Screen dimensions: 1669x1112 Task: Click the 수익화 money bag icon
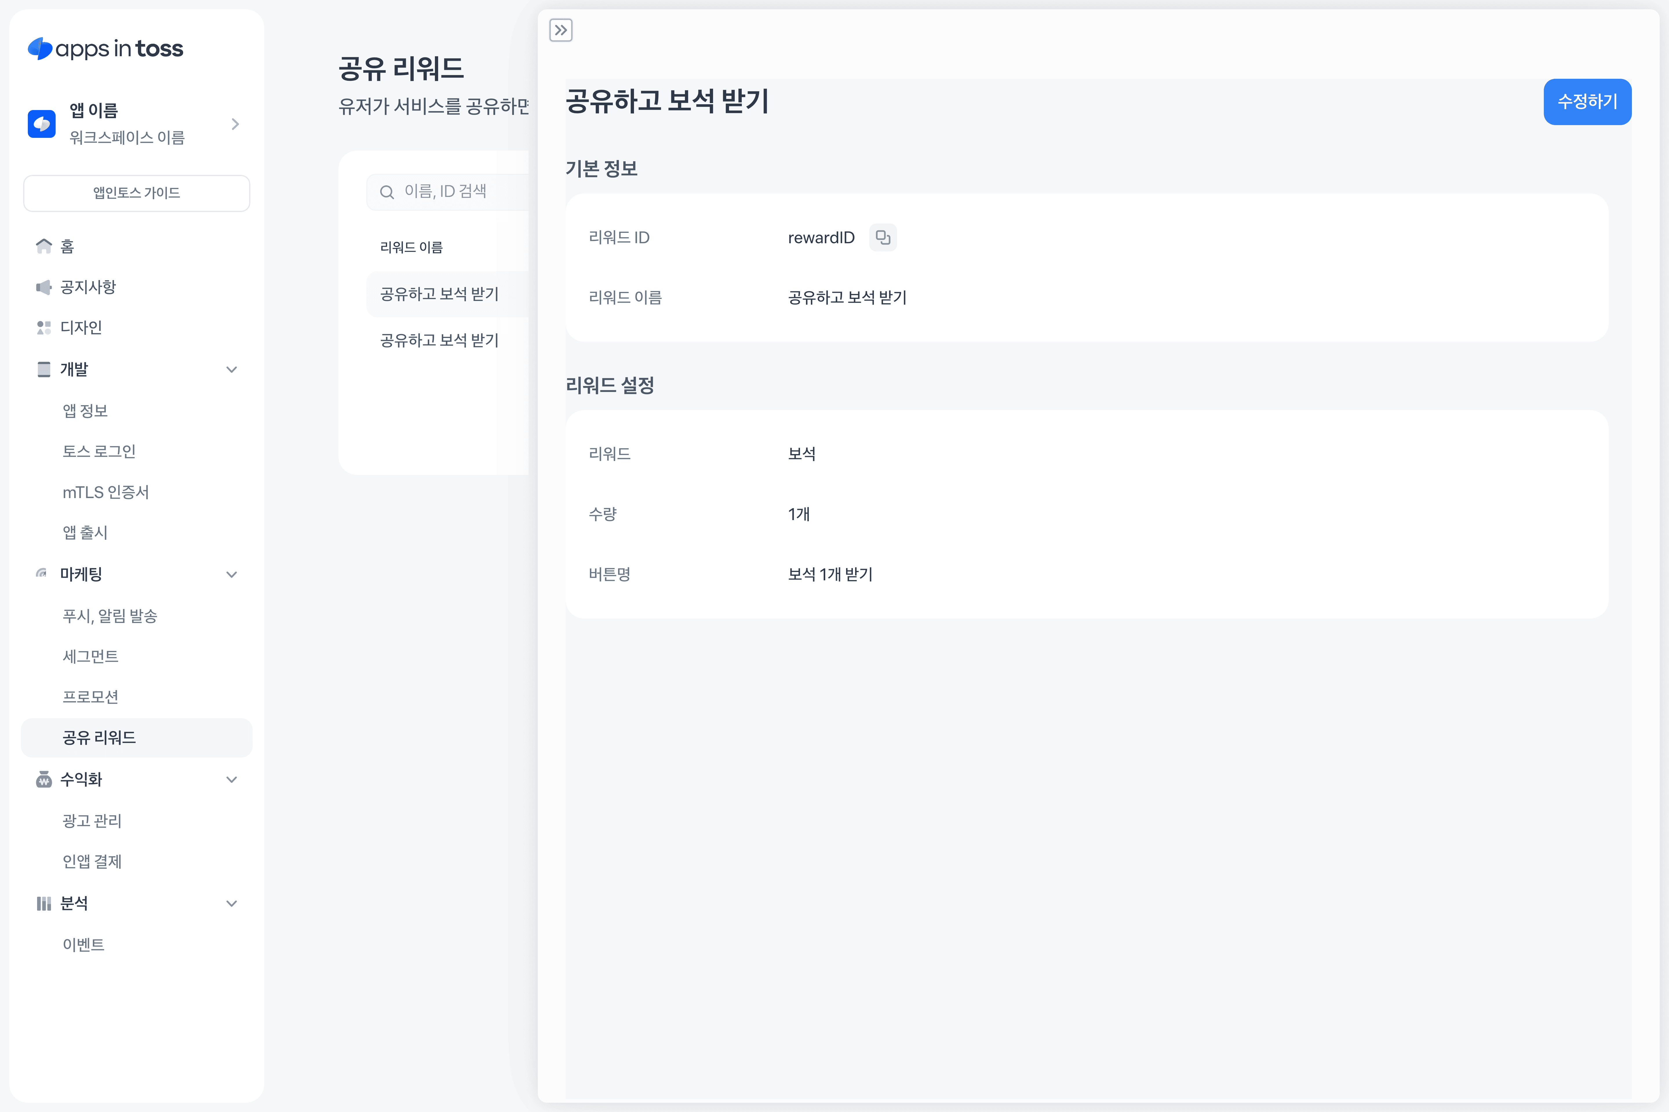(x=44, y=779)
